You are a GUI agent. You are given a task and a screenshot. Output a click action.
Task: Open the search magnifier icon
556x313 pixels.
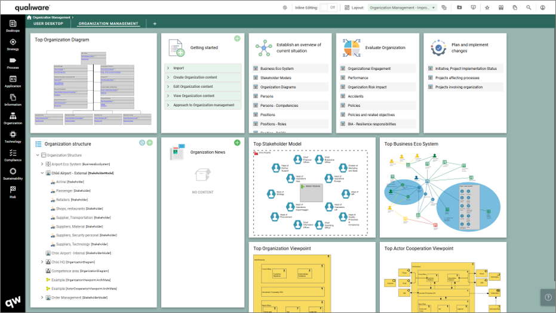click(x=529, y=7)
